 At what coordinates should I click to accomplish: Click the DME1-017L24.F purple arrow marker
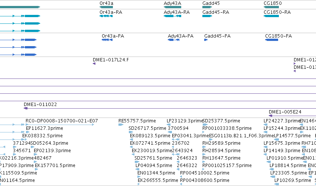pos(94,64)
